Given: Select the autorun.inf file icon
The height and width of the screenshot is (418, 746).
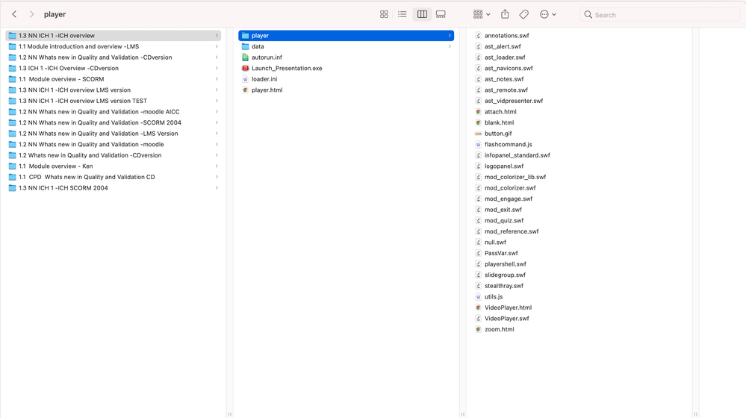Looking at the screenshot, I should click(246, 57).
